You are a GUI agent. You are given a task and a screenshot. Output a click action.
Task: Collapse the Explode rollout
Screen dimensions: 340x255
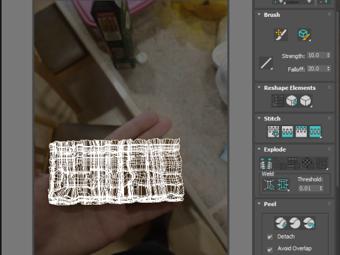click(259, 149)
